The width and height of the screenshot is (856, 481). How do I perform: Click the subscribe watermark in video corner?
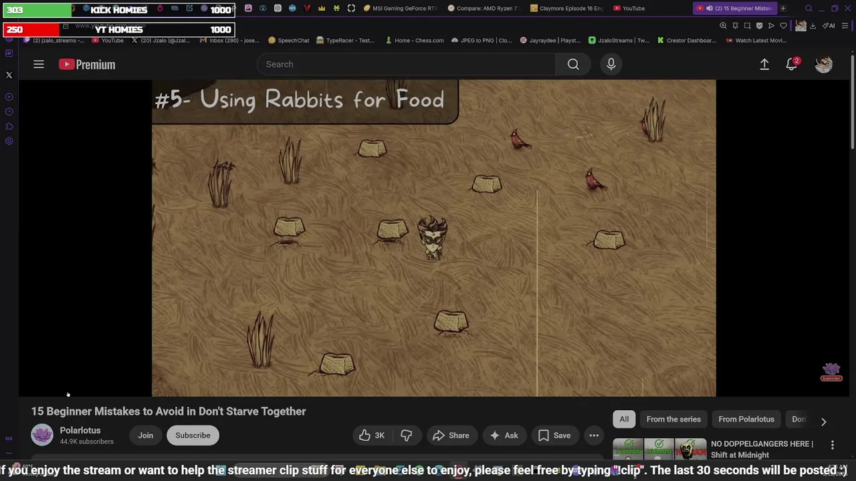click(831, 372)
